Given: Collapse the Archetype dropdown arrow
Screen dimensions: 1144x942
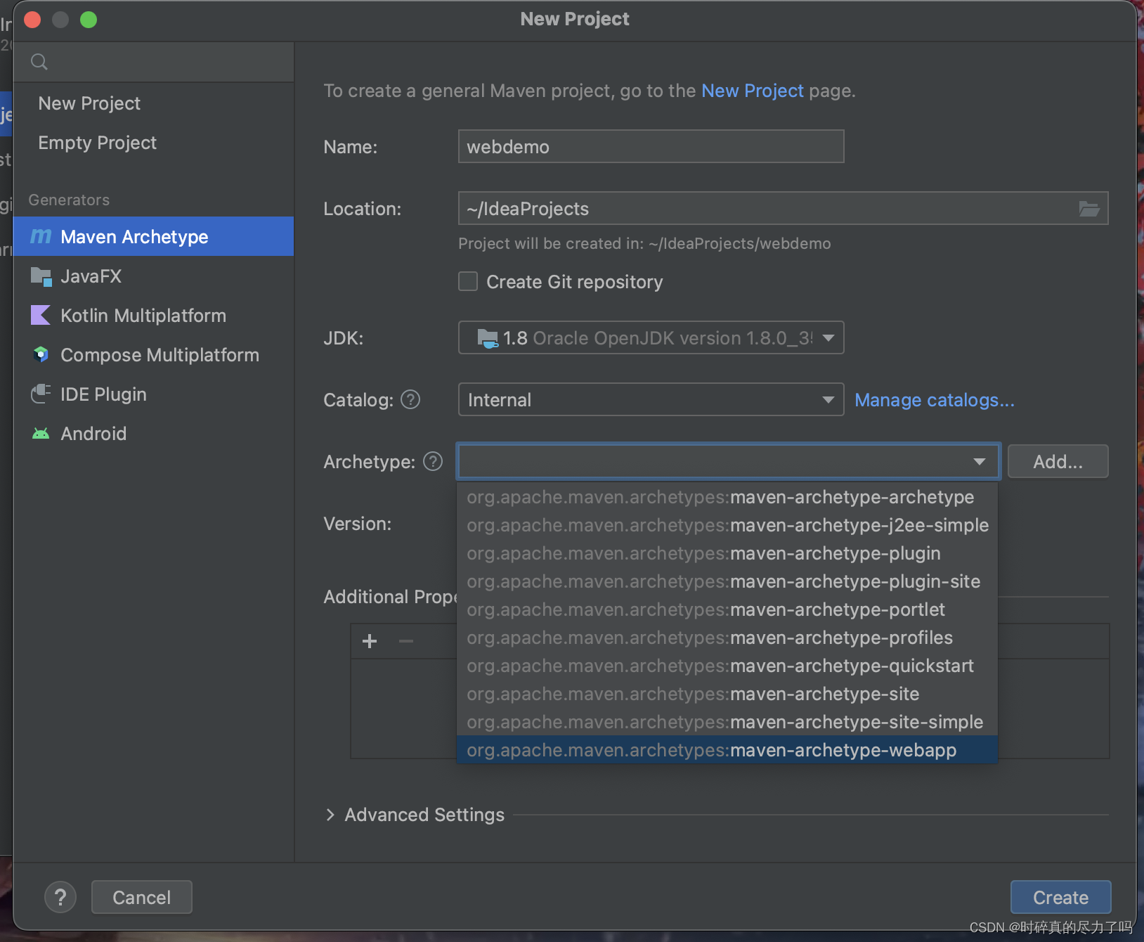Looking at the screenshot, I should point(979,461).
